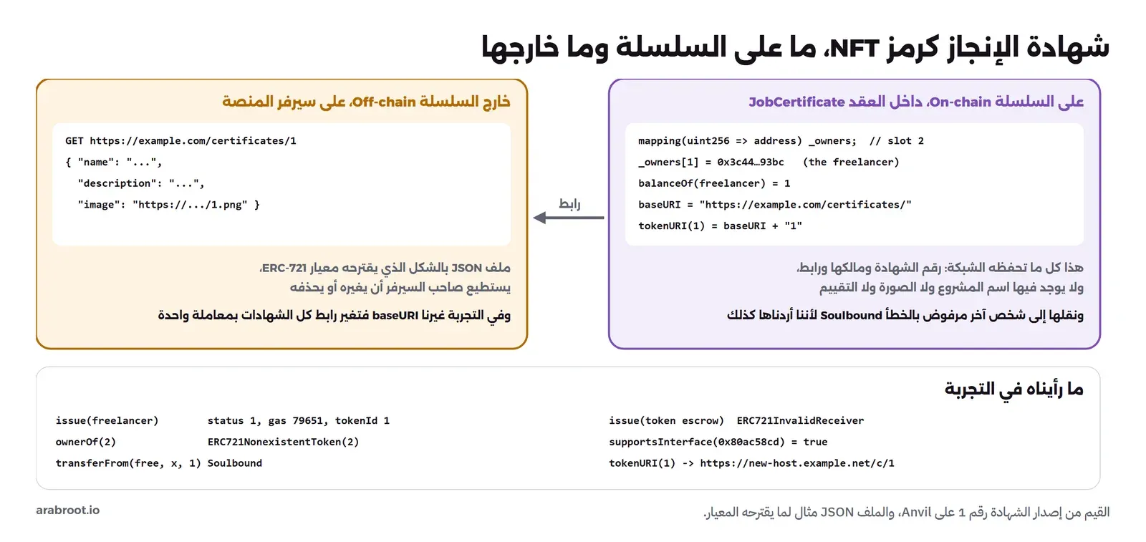Click the 'issue(freelancer)' call
Screen dimensions: 1146x542
coord(107,421)
